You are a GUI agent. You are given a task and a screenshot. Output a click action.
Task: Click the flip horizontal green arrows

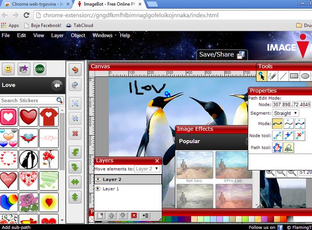[74, 182]
